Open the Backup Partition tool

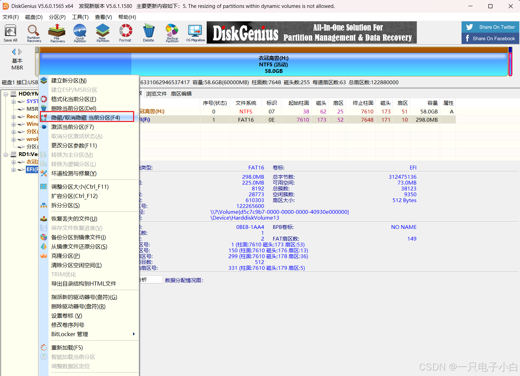[172, 33]
